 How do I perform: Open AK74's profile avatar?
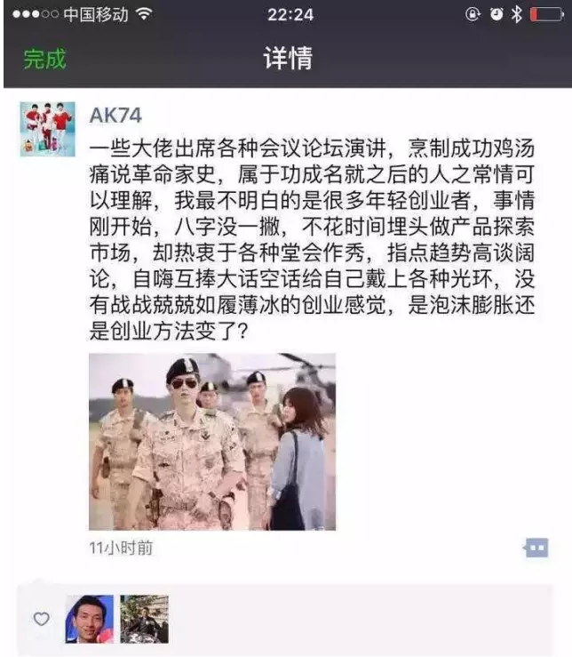click(48, 129)
